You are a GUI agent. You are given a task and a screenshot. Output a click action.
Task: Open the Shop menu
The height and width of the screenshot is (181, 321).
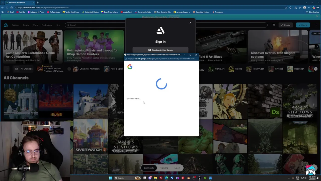click(x=35, y=25)
